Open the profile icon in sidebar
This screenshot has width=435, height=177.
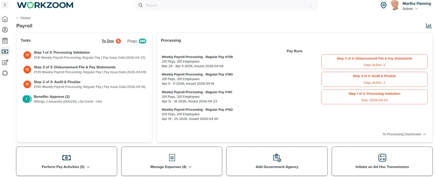(x=5, y=30)
